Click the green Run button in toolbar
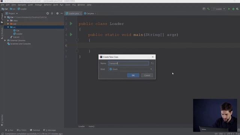The width and height of the screenshot is (240, 135). 229,9
